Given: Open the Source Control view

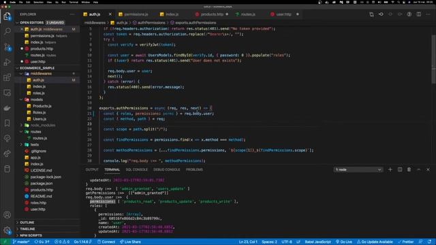Looking at the screenshot, I should 7,47.
